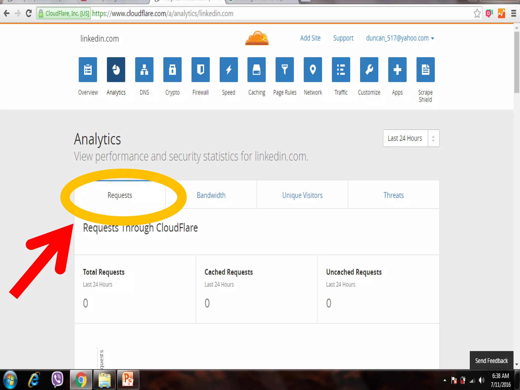Viewport: 520px width, 390px height.
Task: Open the Page Rules funnel icon
Action: (285, 70)
